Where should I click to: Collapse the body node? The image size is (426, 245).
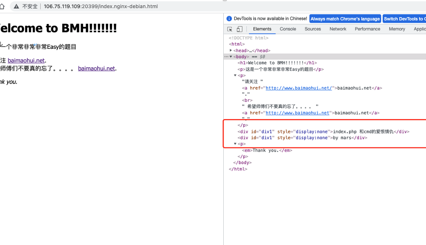[231, 57]
